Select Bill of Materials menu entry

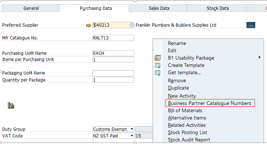pos(185,110)
